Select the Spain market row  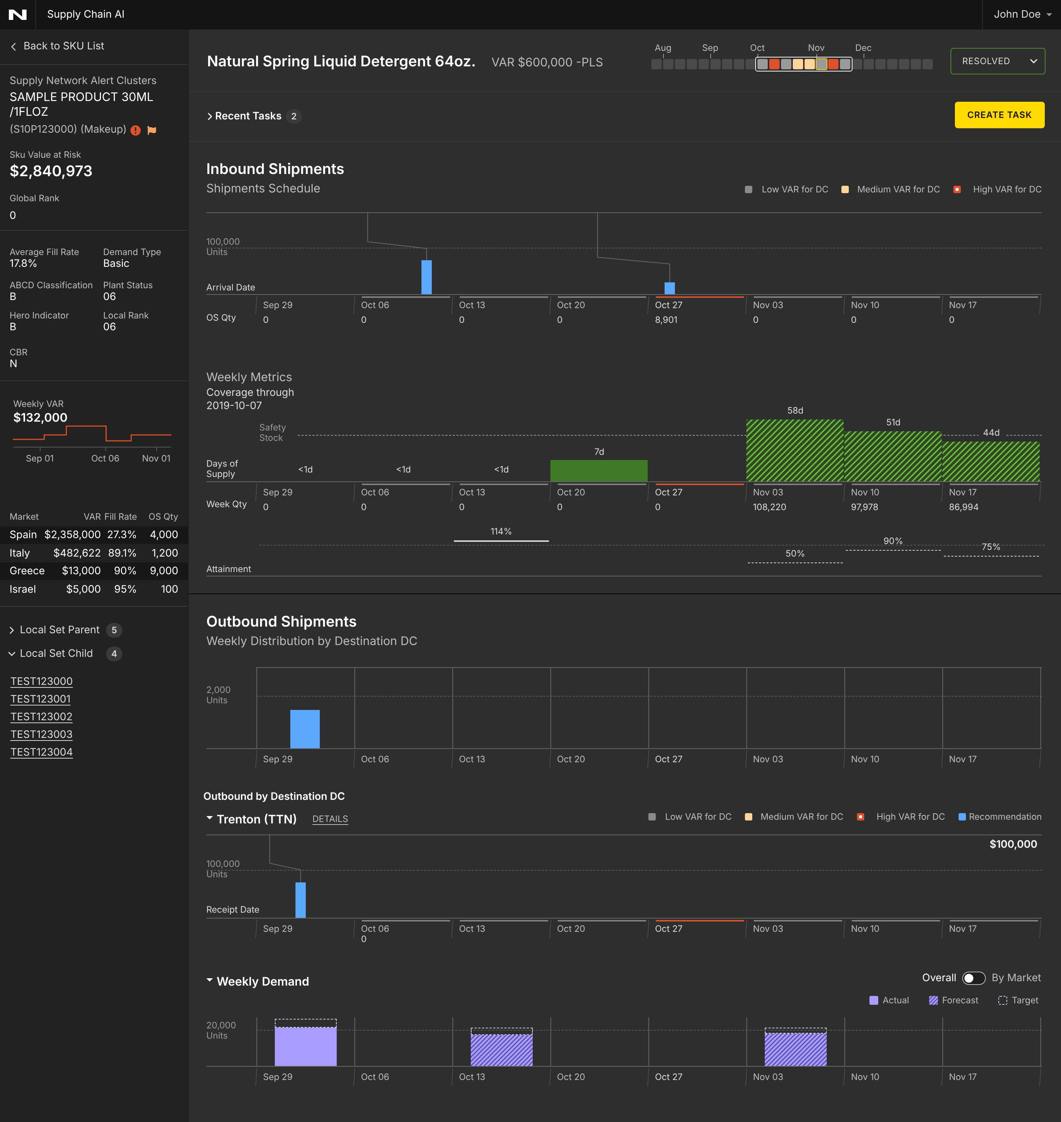click(94, 535)
